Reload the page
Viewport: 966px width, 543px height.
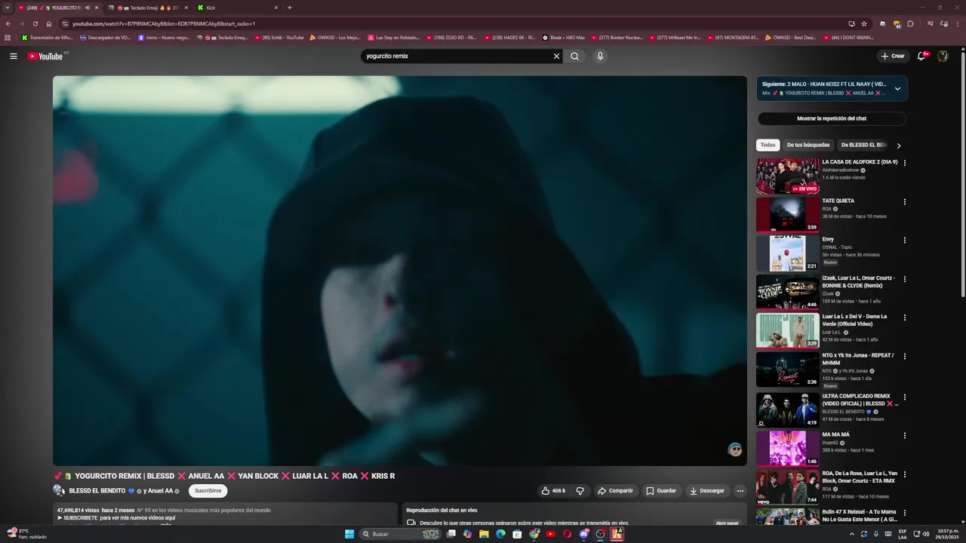click(x=35, y=23)
